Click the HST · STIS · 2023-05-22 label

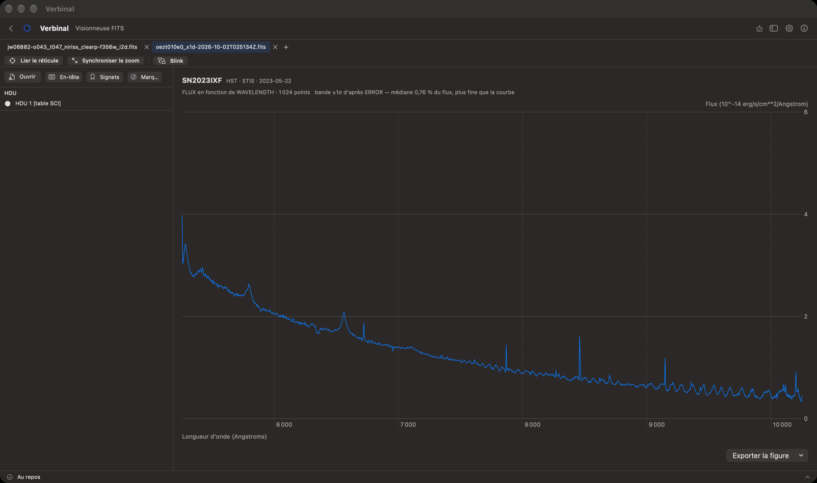(x=259, y=81)
